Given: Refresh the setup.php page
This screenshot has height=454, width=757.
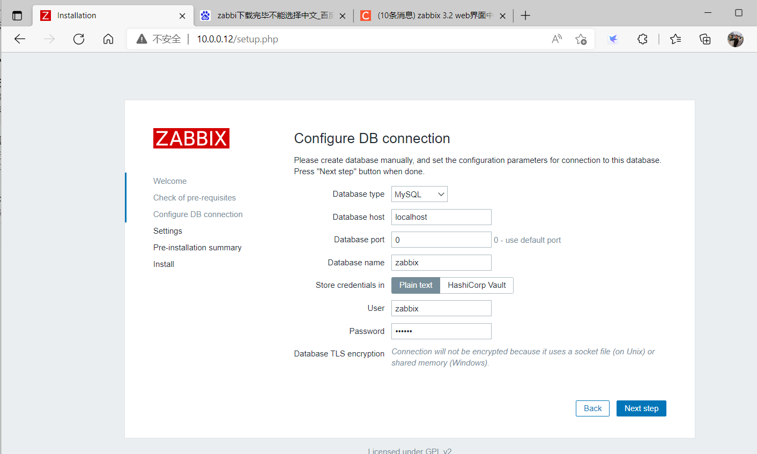Looking at the screenshot, I should point(78,39).
